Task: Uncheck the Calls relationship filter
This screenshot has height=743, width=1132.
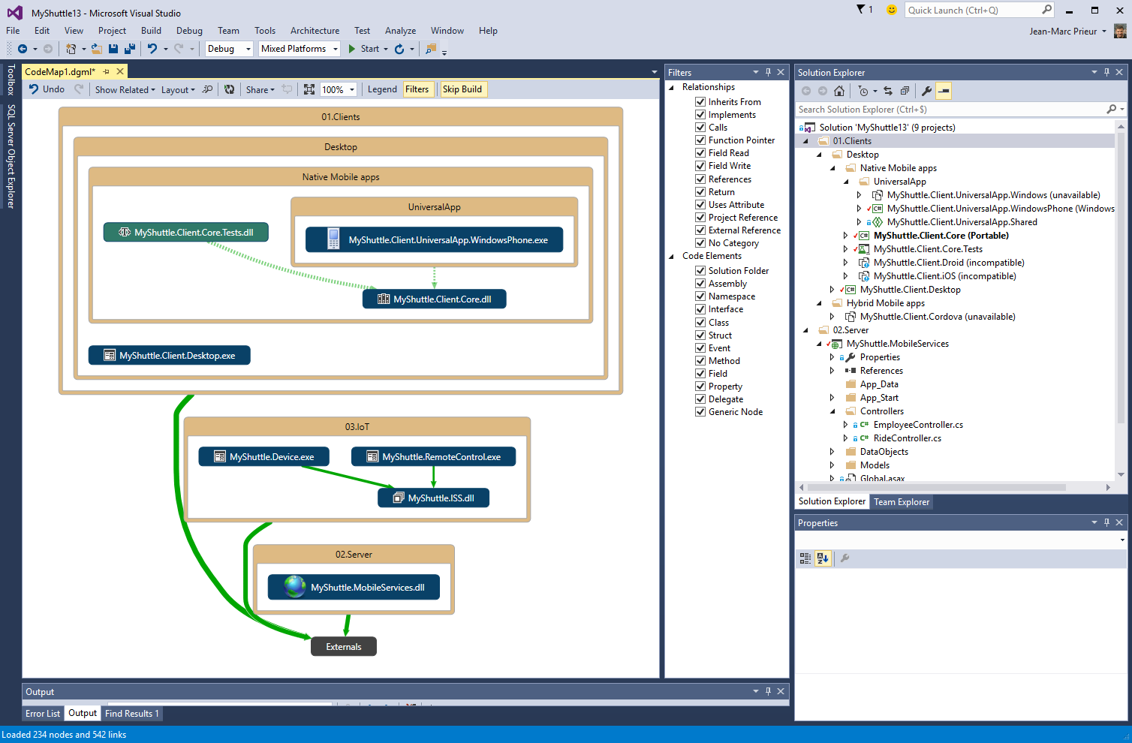Action: tap(700, 127)
